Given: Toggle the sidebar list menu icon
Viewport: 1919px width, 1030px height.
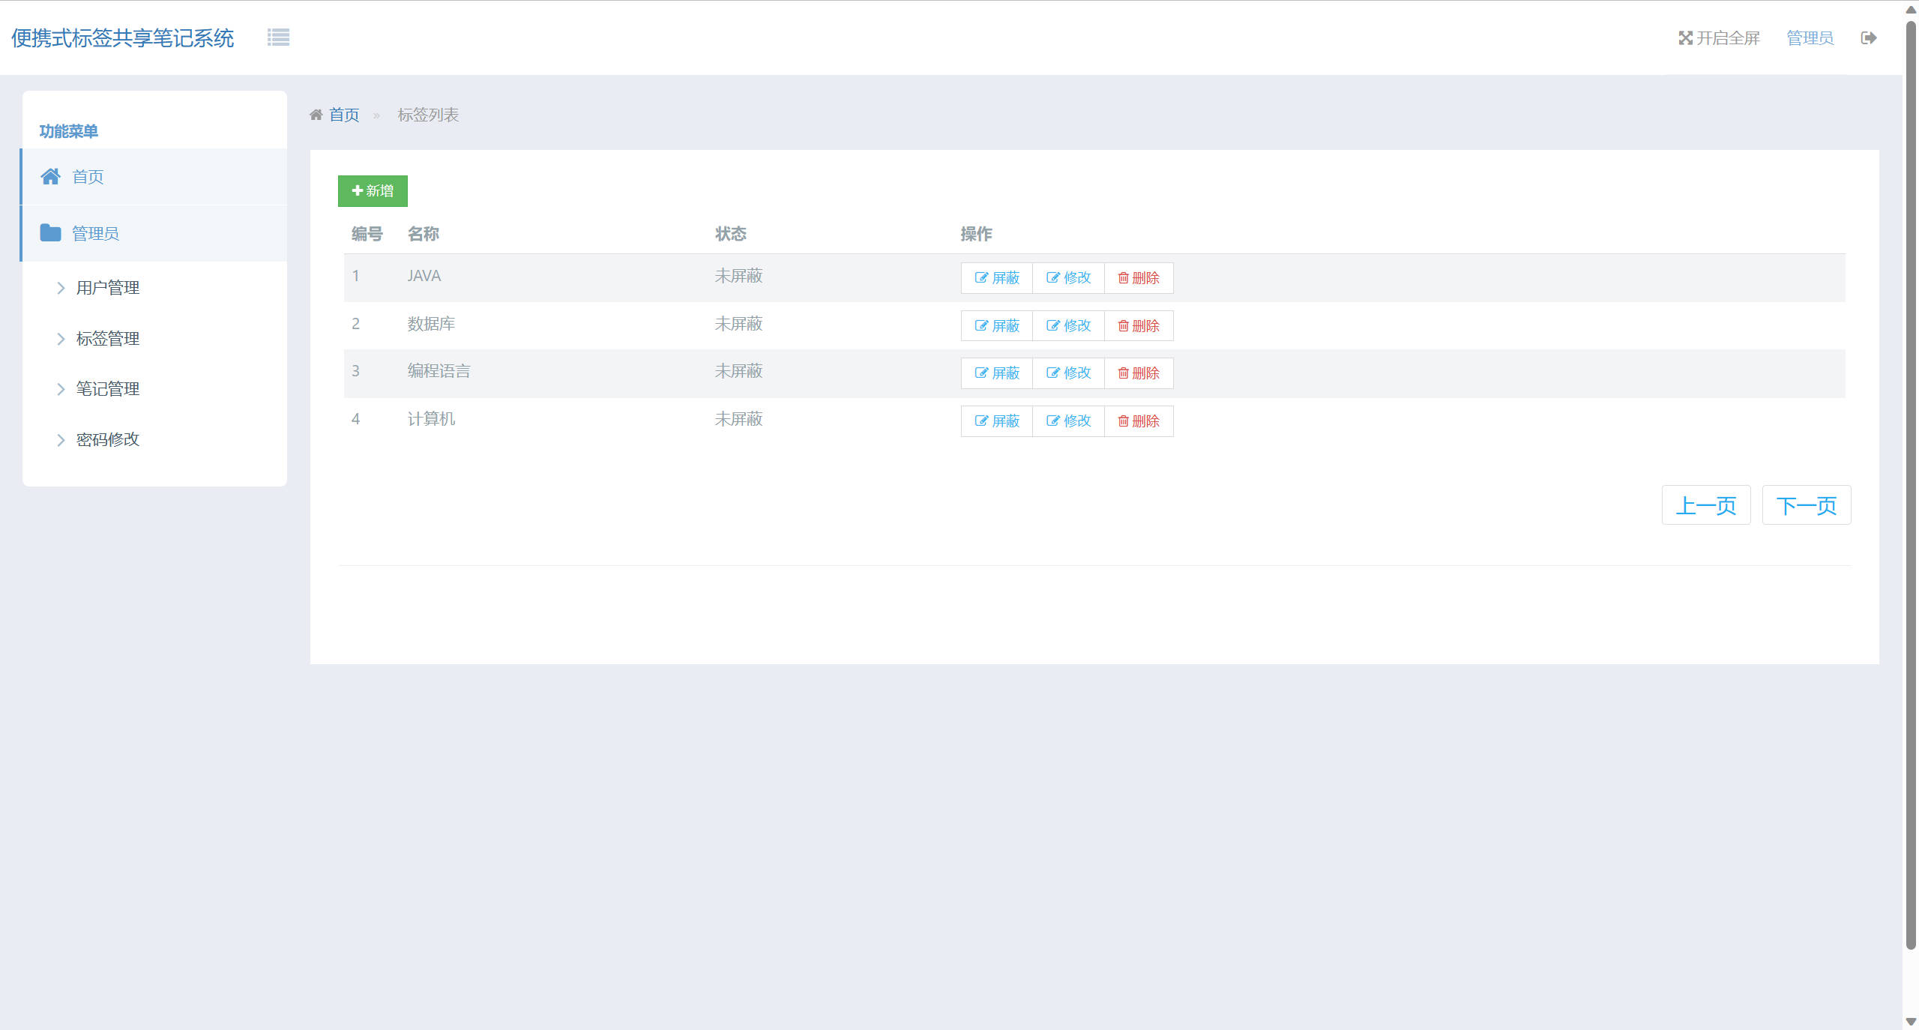Looking at the screenshot, I should [278, 37].
